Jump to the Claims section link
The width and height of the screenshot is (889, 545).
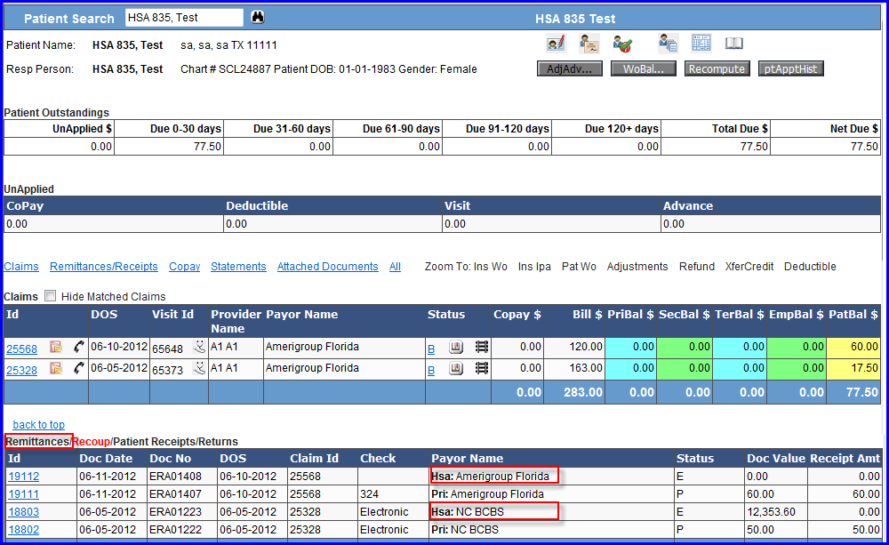pos(21,267)
